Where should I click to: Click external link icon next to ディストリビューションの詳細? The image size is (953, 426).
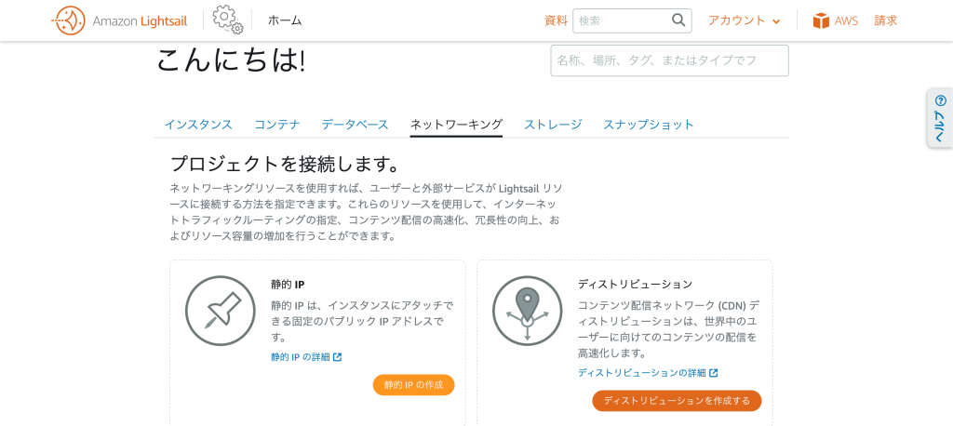point(714,373)
